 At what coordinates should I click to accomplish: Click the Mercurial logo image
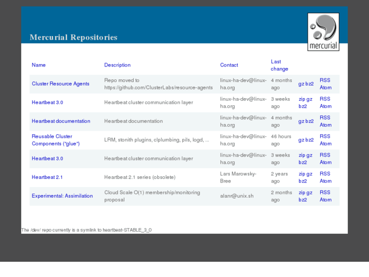323,32
